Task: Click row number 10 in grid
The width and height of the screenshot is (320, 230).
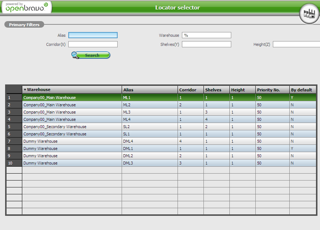Action: 14,163
